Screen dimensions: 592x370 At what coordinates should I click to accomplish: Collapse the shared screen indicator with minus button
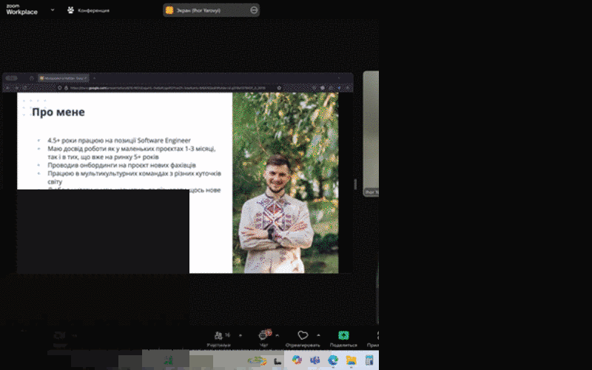click(x=255, y=10)
